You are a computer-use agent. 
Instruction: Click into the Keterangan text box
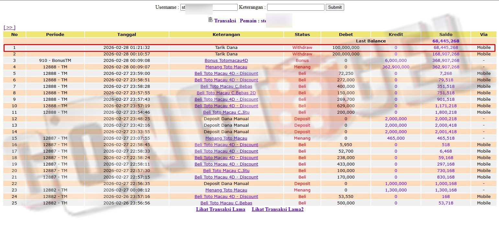click(x=295, y=7)
